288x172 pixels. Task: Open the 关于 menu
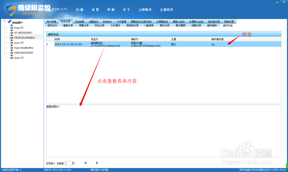pyautogui.click(x=126, y=10)
